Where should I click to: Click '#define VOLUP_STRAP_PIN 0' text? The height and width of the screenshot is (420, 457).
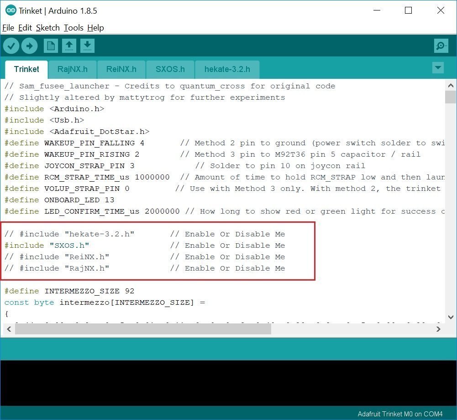coord(67,189)
